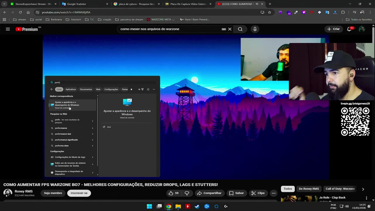Screen dimensions: 375x211
Task: Open options for Ja Rule - Clap Back
Action: tap(367, 198)
